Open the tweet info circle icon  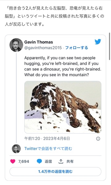pos(98,139)
